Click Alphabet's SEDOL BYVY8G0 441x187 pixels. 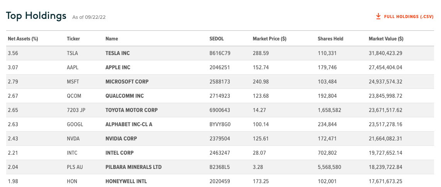pos(220,124)
